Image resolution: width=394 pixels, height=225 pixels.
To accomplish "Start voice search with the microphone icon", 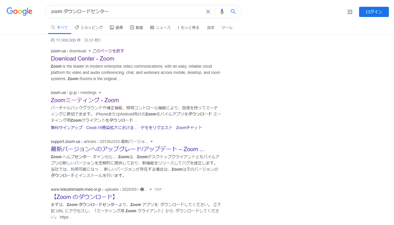I will 222,12.
